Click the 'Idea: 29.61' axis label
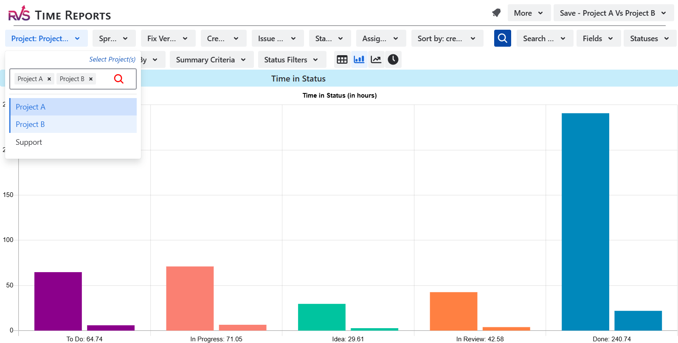The width and height of the screenshot is (678, 343). click(x=348, y=339)
